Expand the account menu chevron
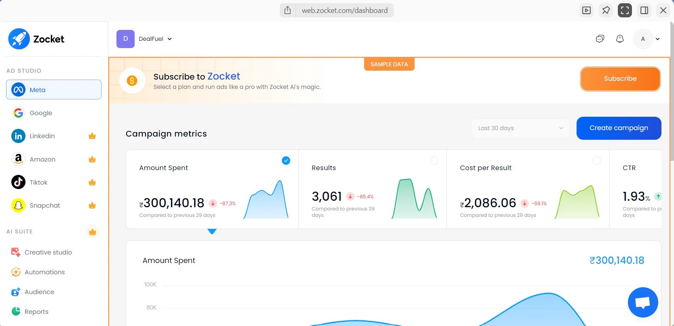 pyautogui.click(x=658, y=39)
